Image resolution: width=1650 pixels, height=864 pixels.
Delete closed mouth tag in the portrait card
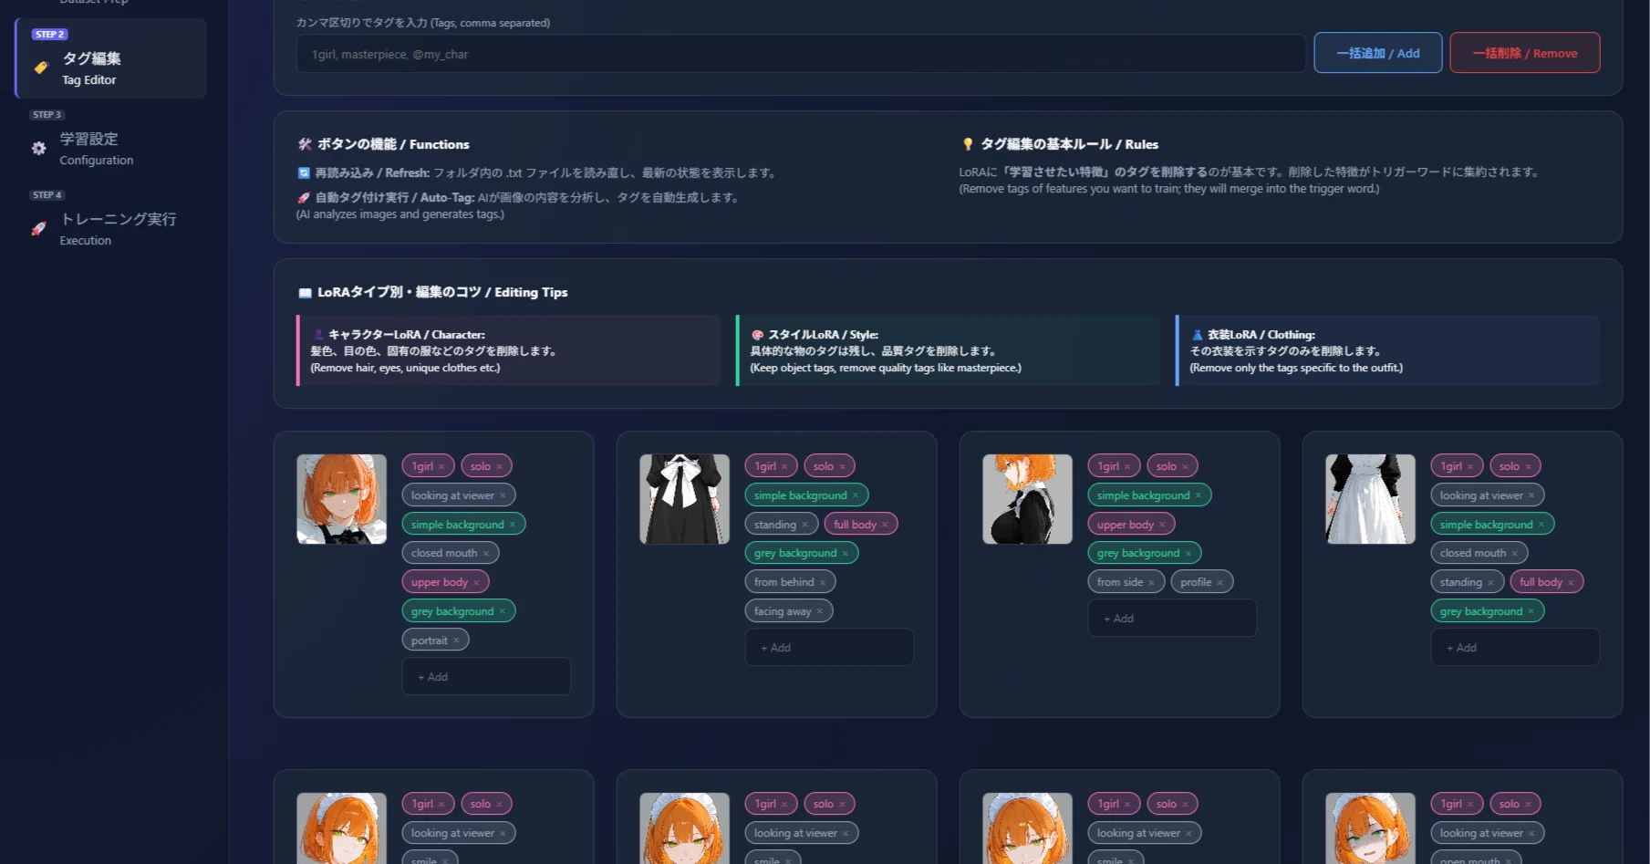485,553
